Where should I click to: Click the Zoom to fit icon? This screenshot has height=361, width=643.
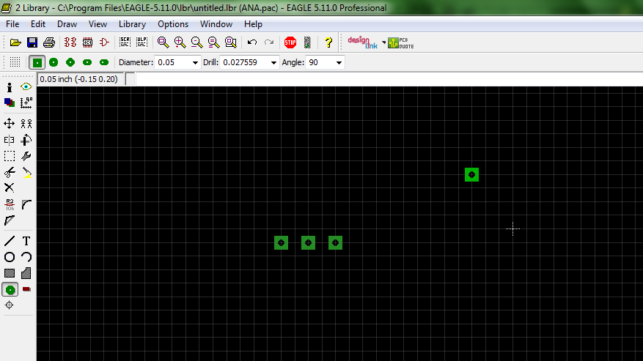(163, 42)
